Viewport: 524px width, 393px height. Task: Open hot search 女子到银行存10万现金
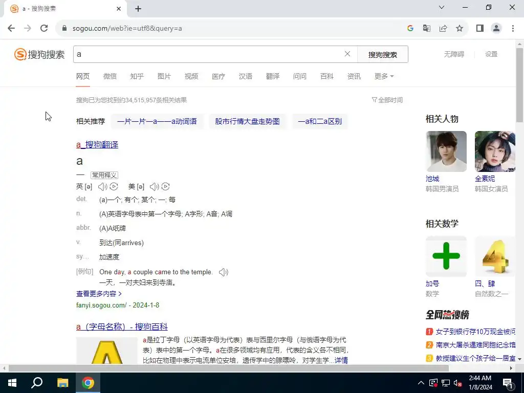pyautogui.click(x=475, y=332)
